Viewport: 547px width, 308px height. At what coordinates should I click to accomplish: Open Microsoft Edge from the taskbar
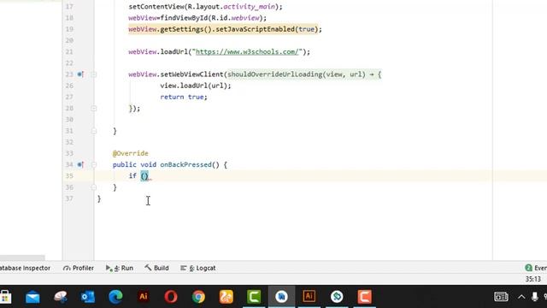[115, 297]
